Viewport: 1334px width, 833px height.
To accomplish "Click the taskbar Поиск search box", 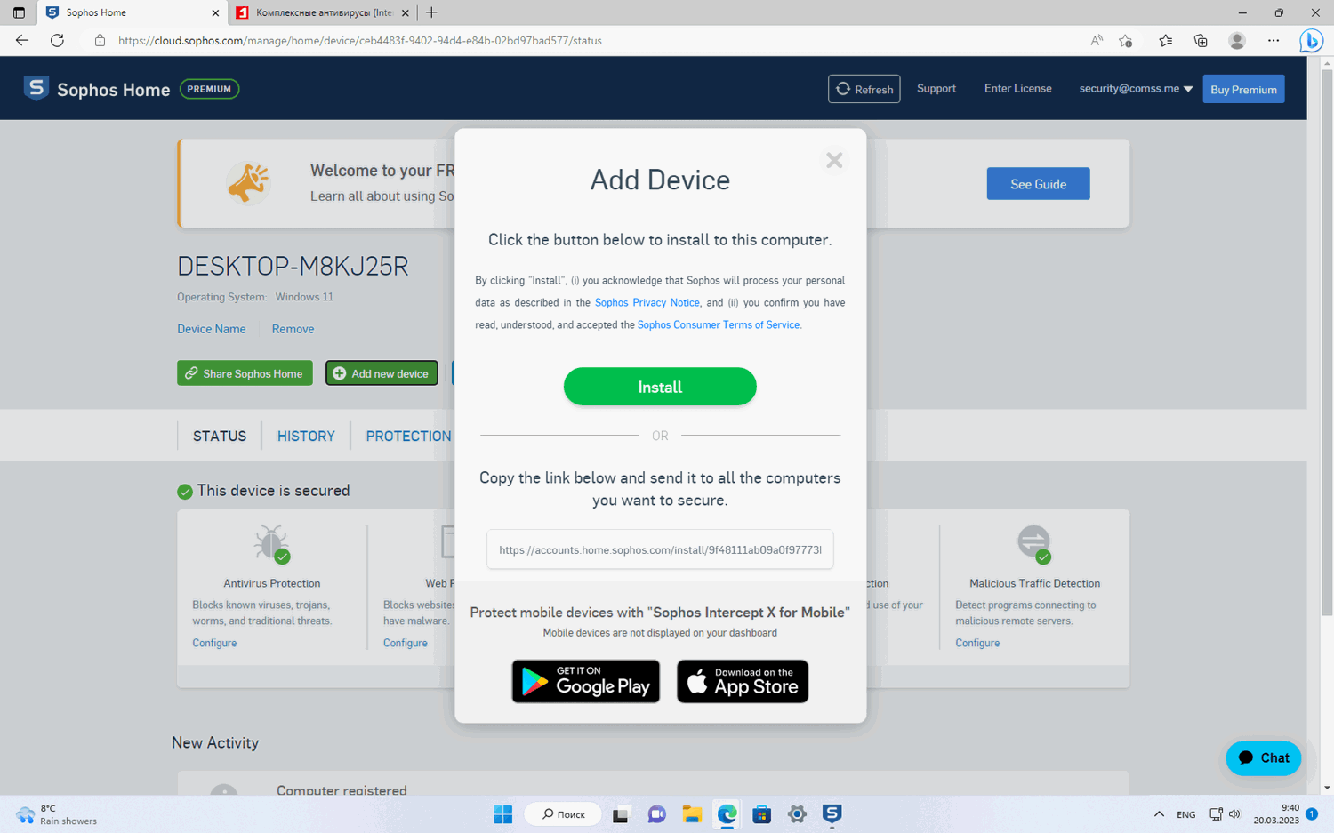I will (563, 813).
